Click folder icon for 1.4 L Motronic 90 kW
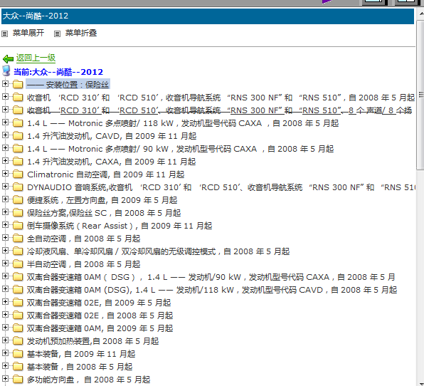Image resolution: width=424 pixels, height=386 pixels. [18, 149]
